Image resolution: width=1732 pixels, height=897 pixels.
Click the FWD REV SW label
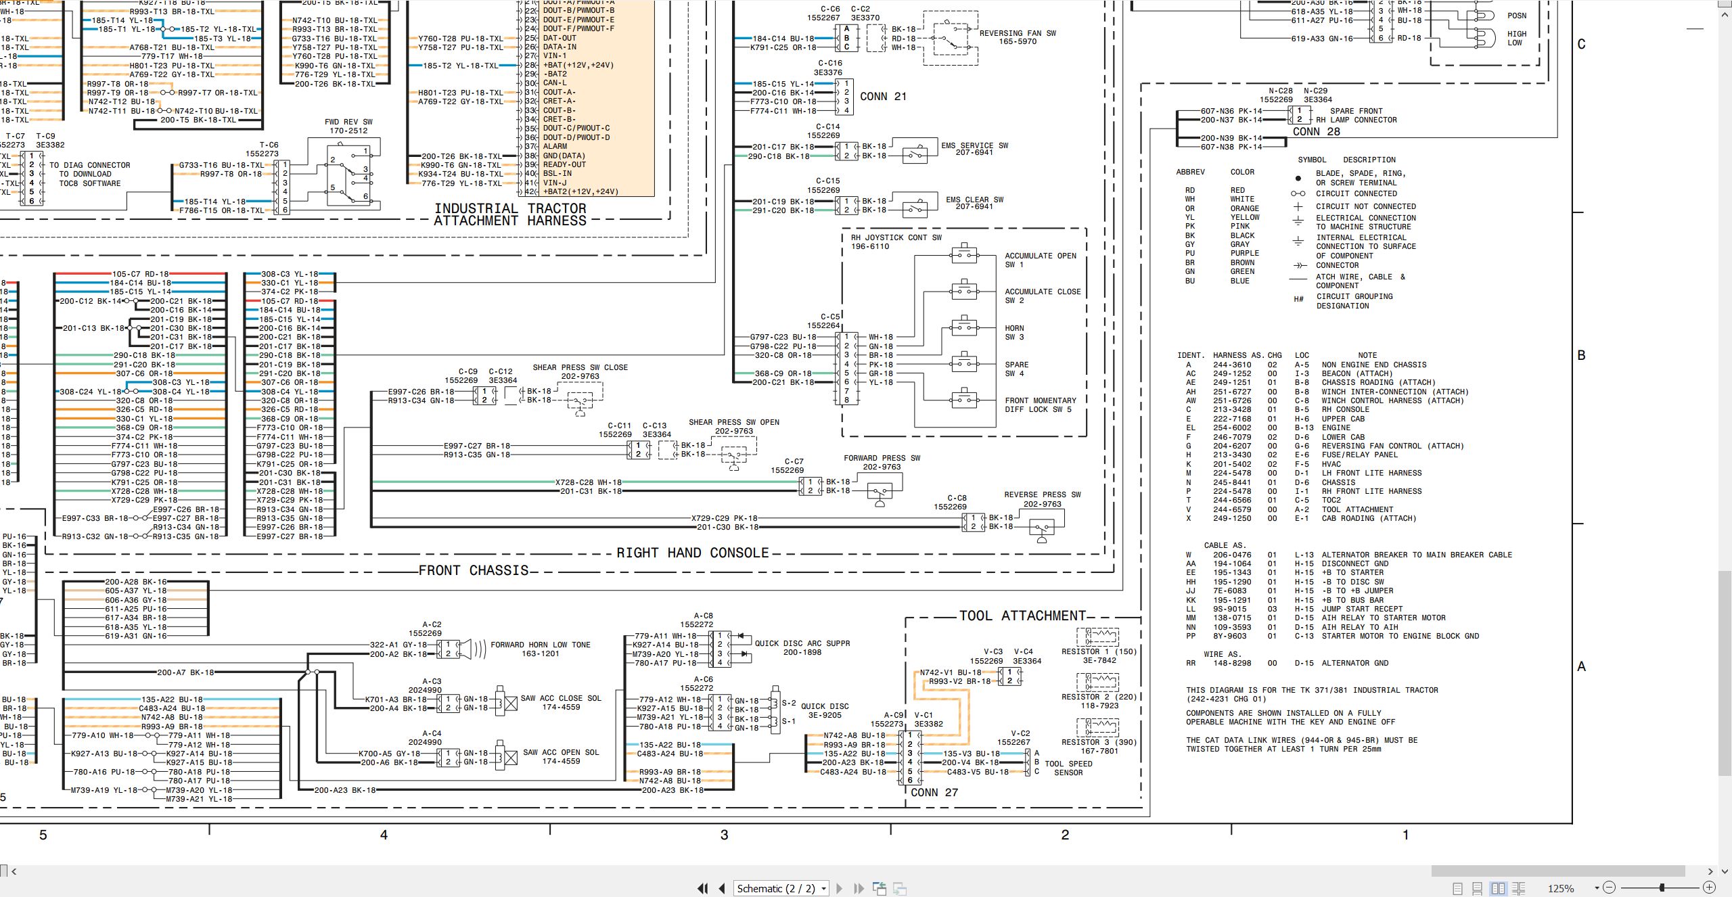click(x=348, y=122)
